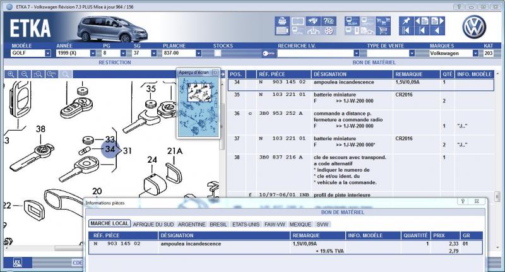Screen dimensions: 505x272
Task: Zoom in on the diagram with plus magnifier
Action: coord(11,74)
